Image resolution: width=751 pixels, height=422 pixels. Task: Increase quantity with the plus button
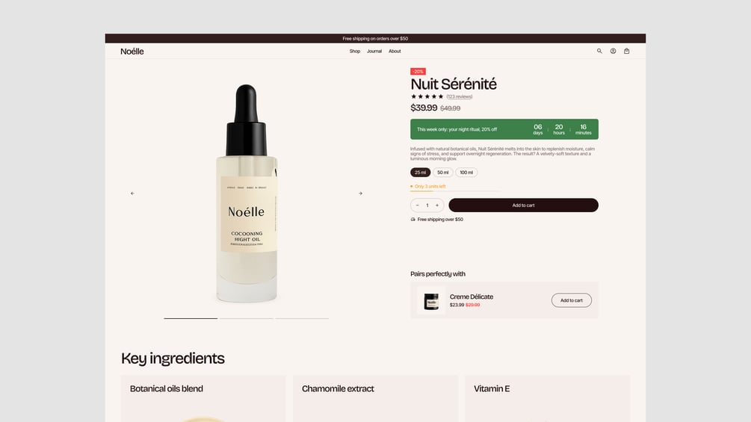pos(437,205)
